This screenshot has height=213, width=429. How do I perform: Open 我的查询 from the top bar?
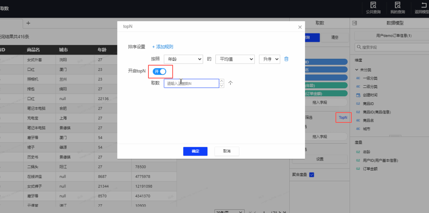(397, 5)
